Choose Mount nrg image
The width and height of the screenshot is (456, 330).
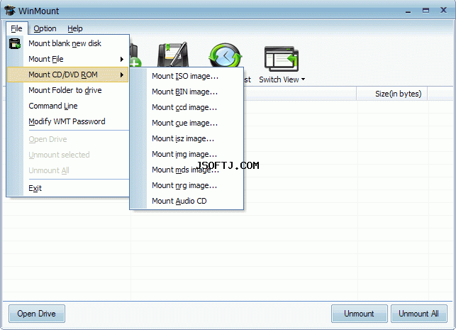187,185
